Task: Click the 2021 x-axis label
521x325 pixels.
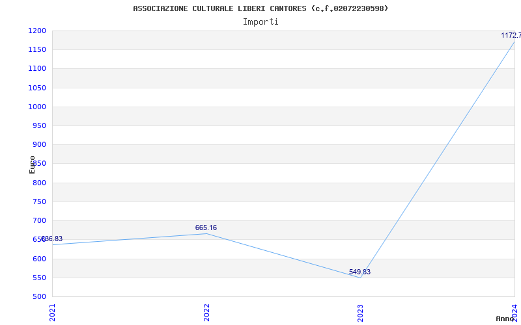Action: [x=53, y=313]
